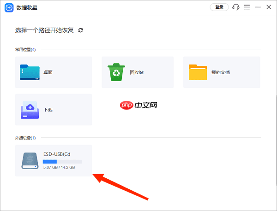Select the 桌面 label text
This screenshot has width=277, height=211.
point(48,72)
